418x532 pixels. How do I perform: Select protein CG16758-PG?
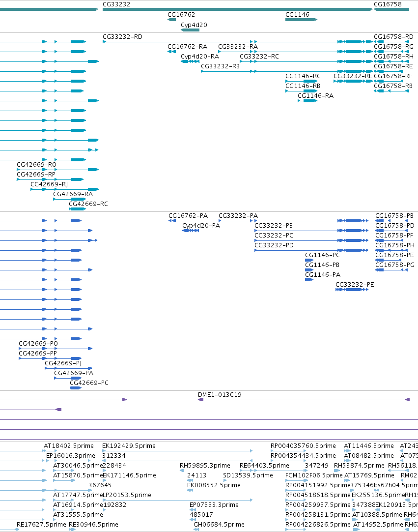(x=394, y=265)
